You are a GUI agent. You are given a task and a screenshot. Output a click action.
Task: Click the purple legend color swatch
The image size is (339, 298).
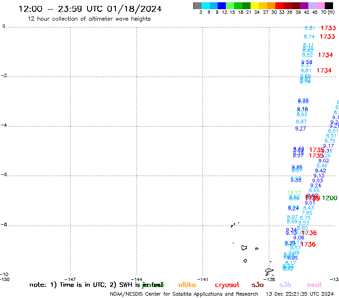coord(304,6)
